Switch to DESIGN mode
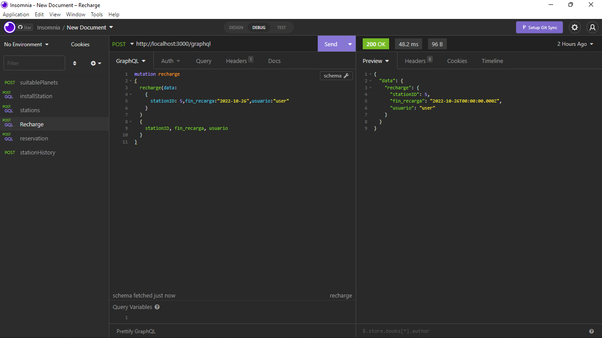This screenshot has width=602, height=338. 236,28
